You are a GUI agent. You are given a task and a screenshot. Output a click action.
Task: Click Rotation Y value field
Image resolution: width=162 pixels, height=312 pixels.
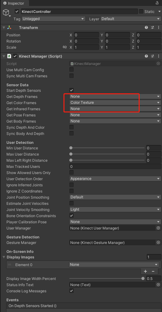118,41
